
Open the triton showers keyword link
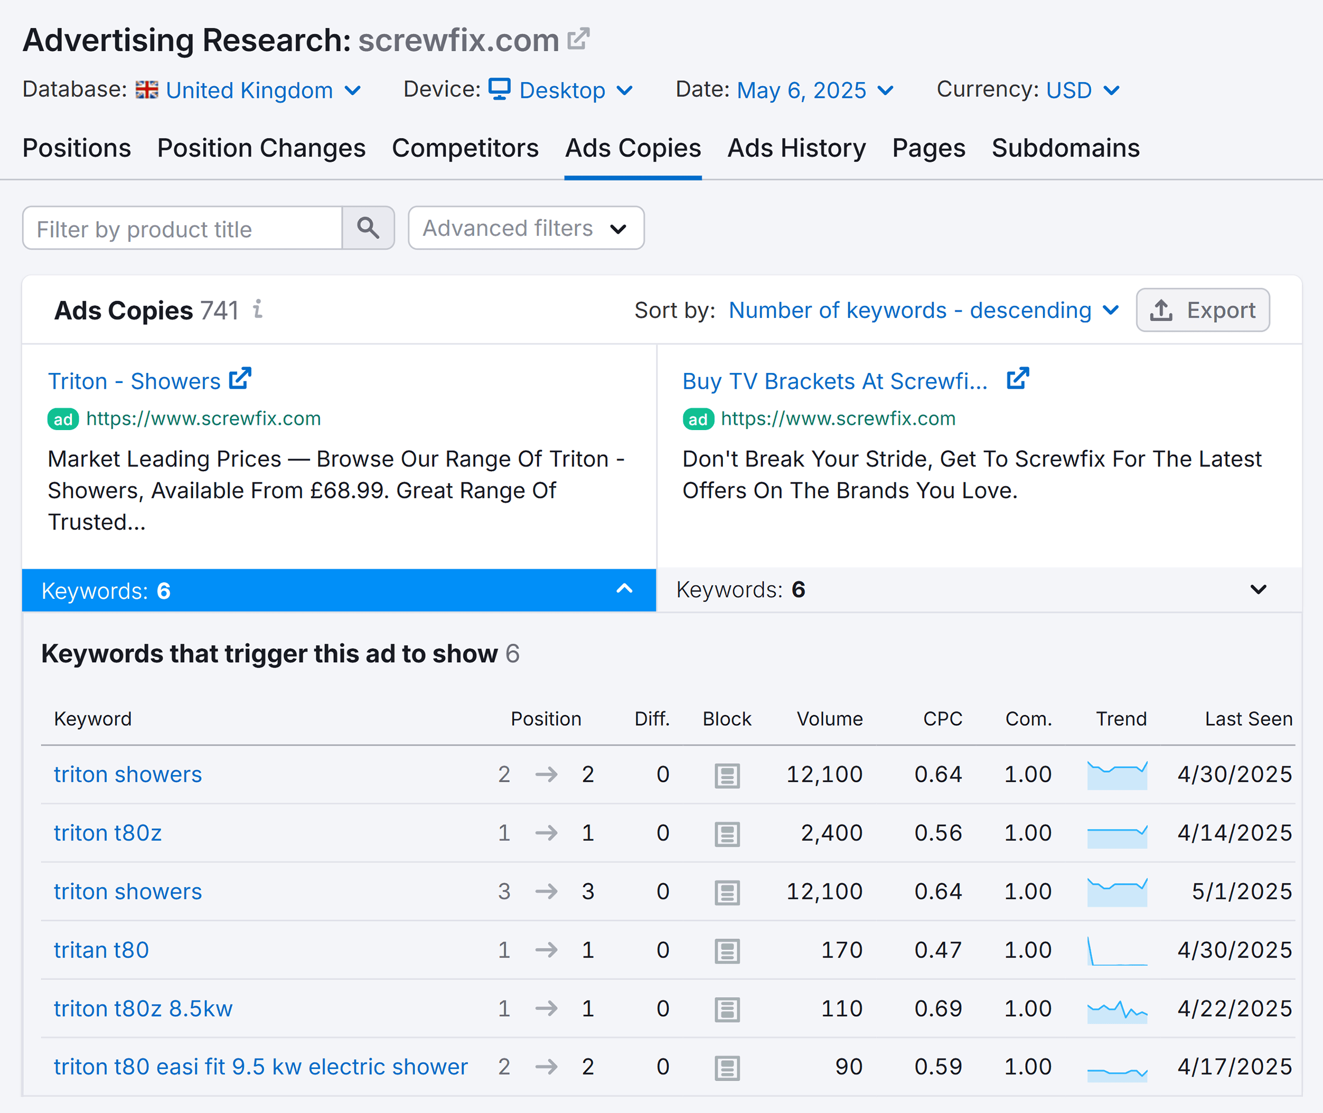(127, 774)
